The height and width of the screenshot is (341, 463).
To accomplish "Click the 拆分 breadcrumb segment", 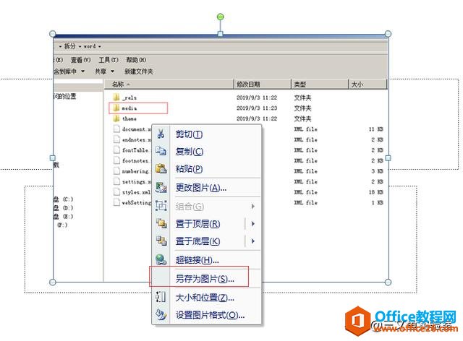I will (70, 46).
